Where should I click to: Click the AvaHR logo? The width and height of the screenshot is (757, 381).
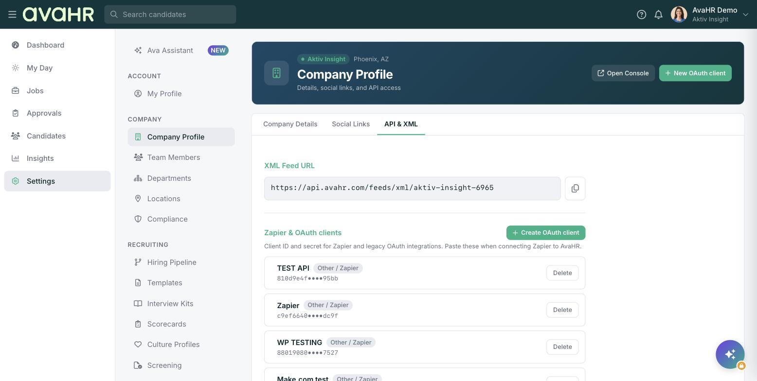58,15
